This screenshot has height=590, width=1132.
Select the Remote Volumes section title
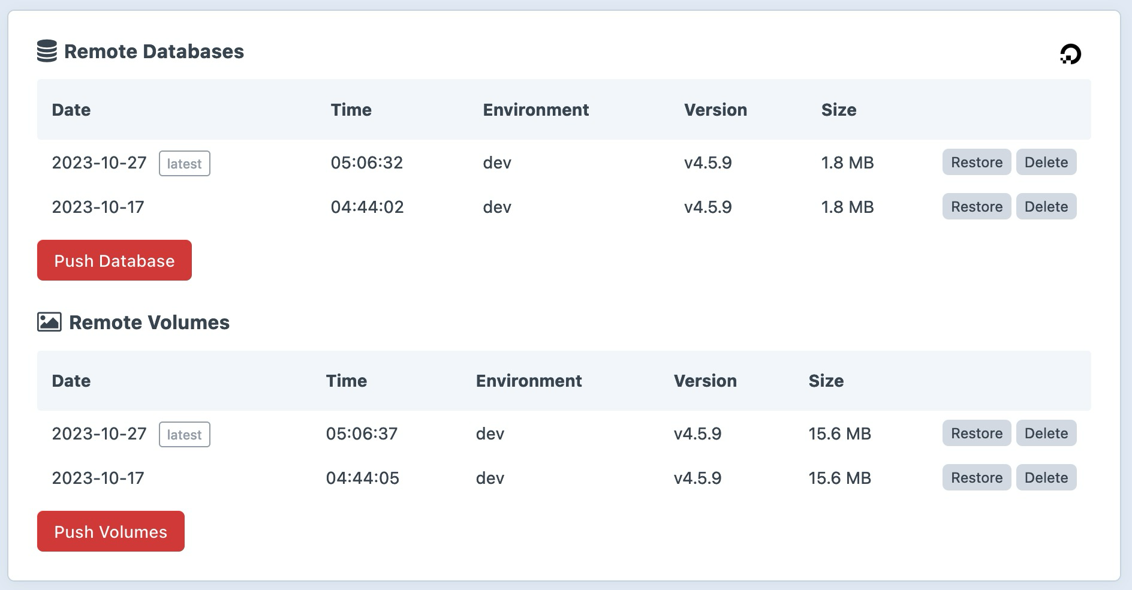pos(149,322)
